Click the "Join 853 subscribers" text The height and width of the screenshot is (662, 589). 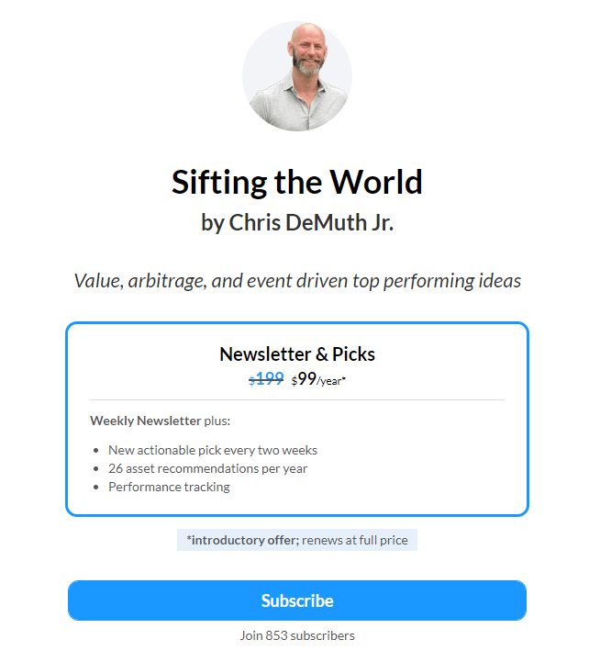[297, 635]
